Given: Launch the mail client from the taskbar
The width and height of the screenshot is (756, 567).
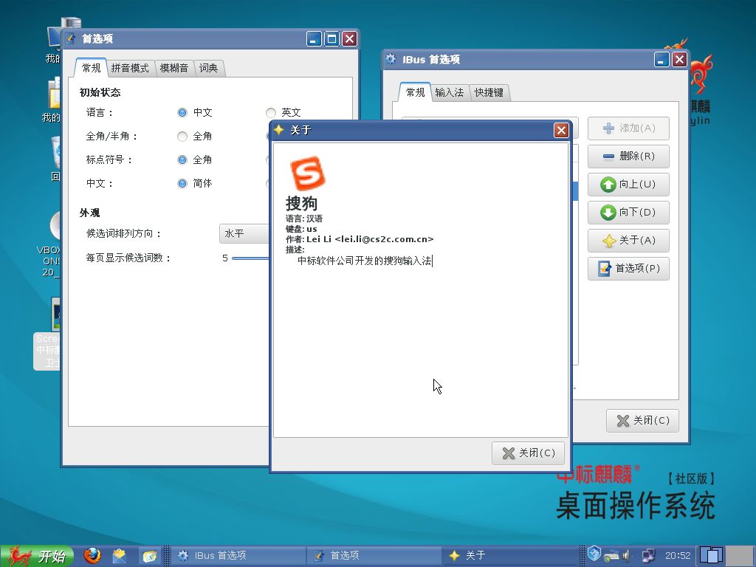Looking at the screenshot, I should tap(120, 555).
